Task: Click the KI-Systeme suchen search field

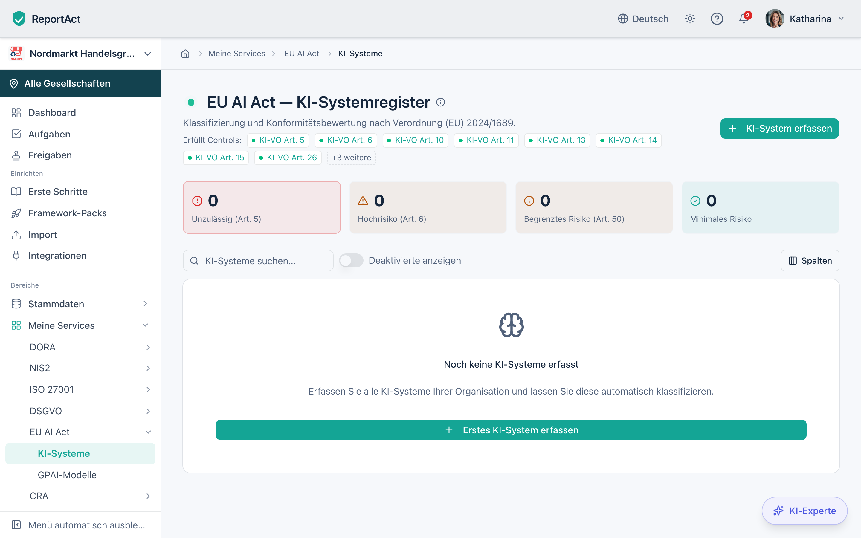Action: [x=258, y=261]
